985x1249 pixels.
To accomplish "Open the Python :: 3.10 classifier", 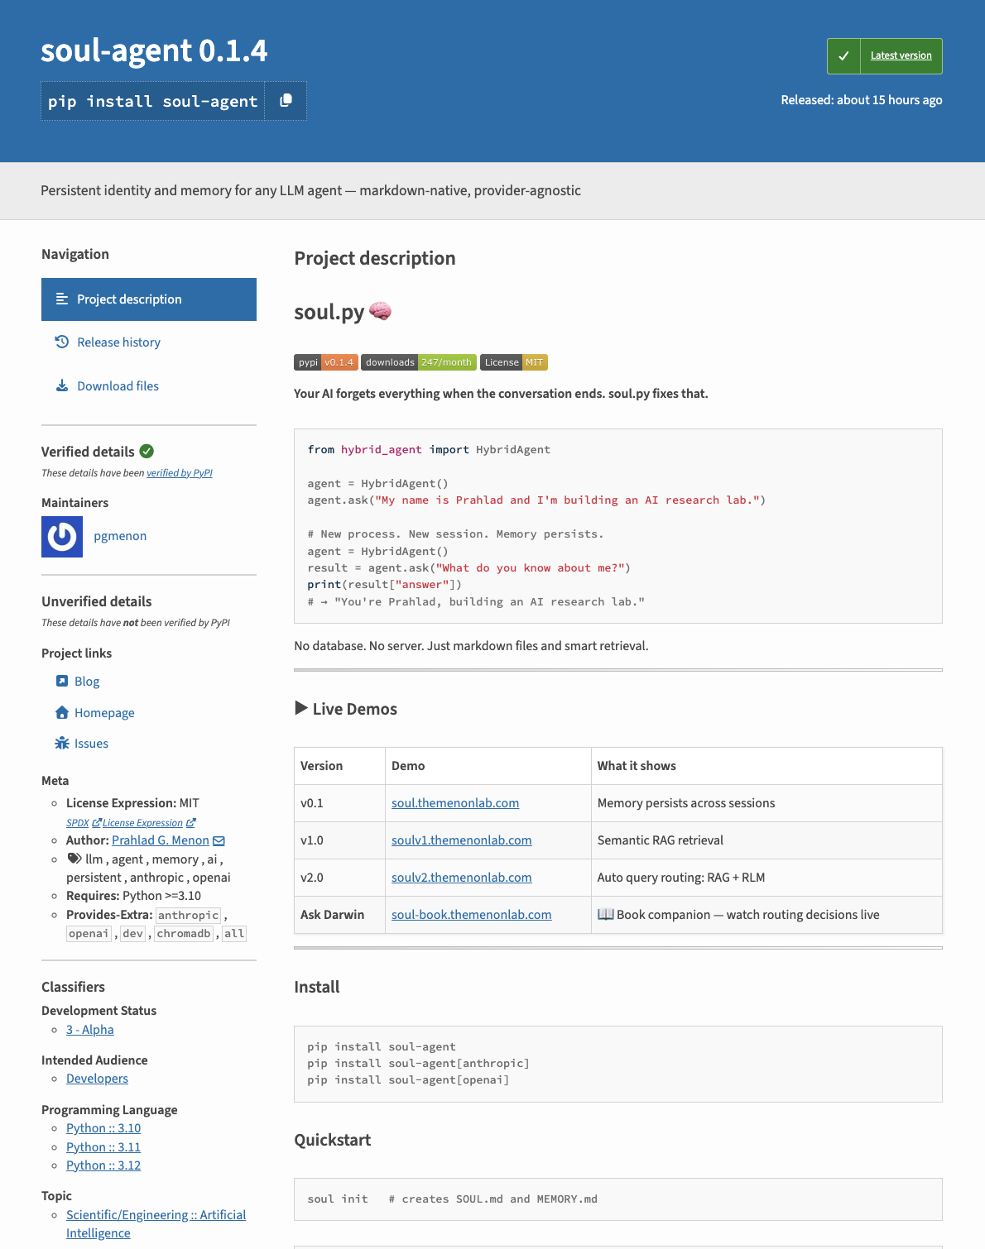I will [103, 1128].
